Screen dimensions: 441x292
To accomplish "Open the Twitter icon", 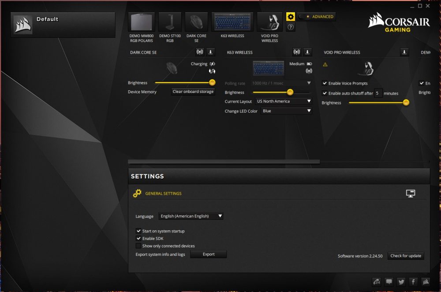I will [401, 281].
